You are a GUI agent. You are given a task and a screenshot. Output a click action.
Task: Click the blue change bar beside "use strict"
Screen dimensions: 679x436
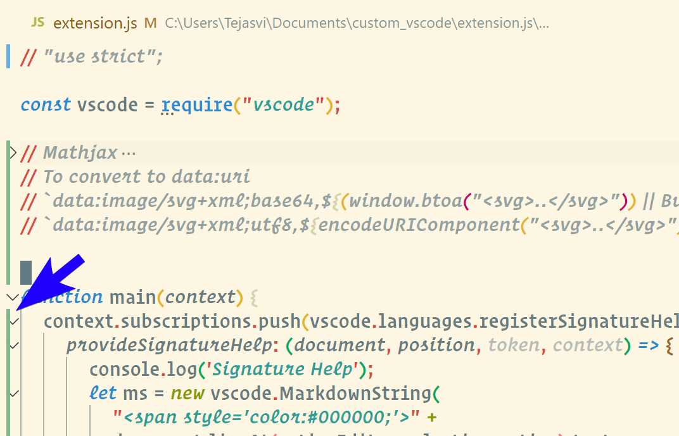tap(8, 56)
